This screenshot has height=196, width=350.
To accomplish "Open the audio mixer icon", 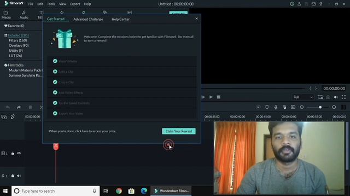I will pos(284,107).
